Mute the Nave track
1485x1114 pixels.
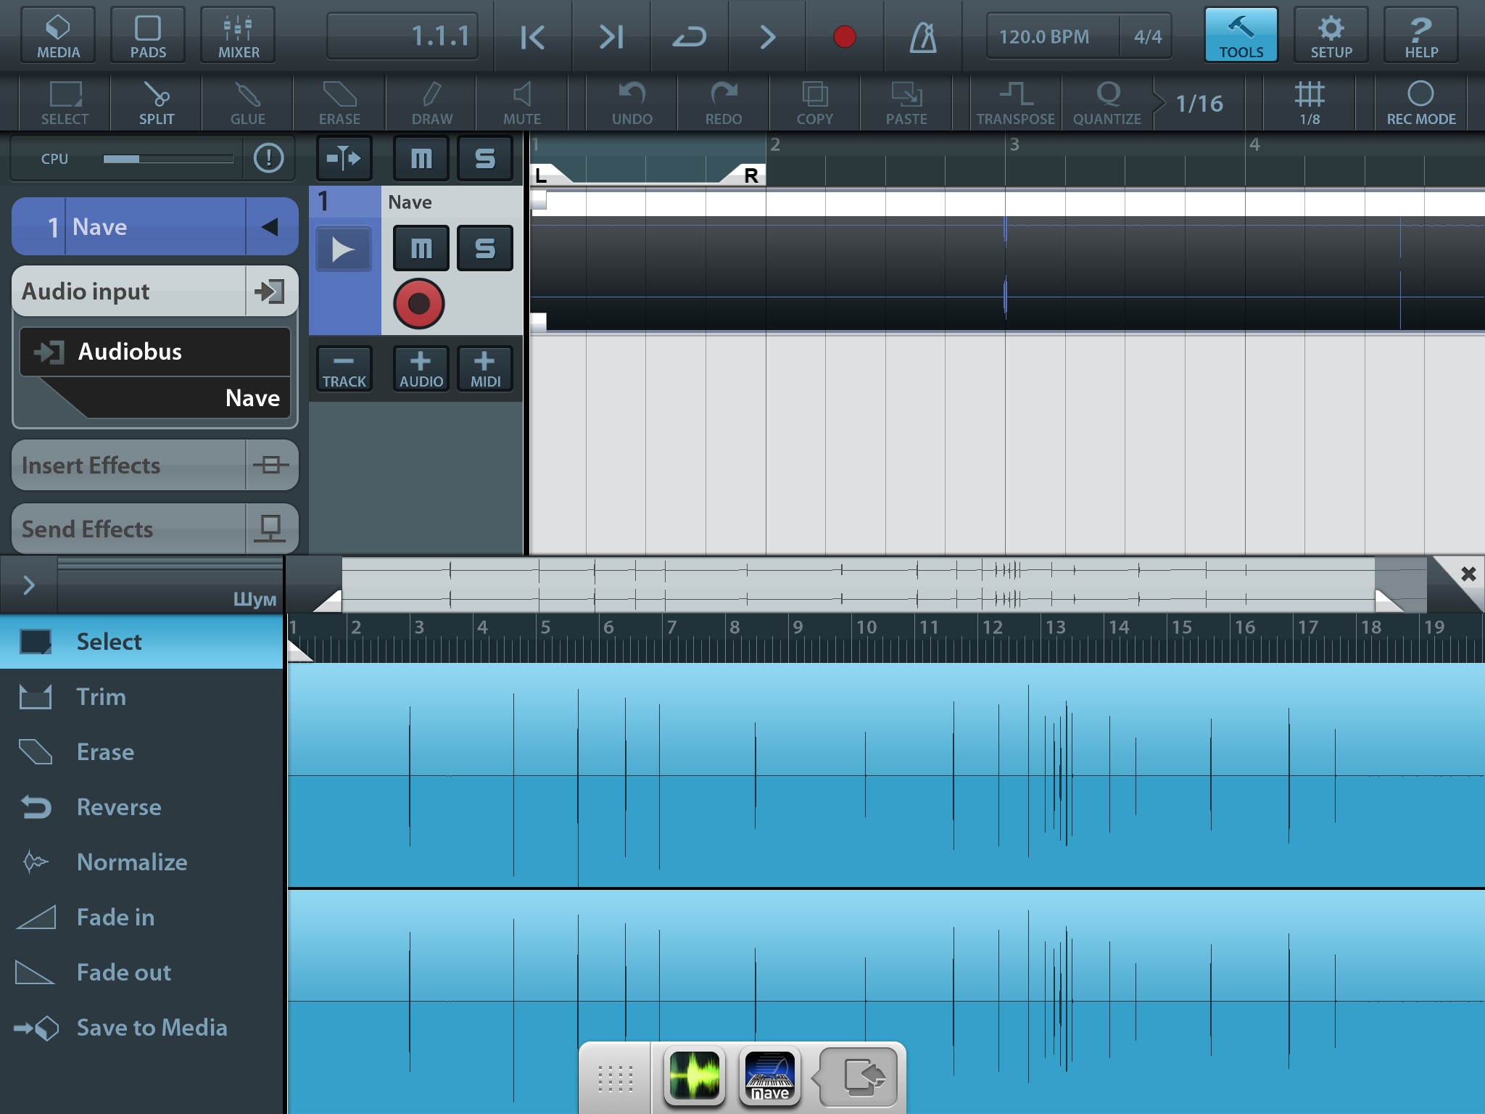coord(421,248)
